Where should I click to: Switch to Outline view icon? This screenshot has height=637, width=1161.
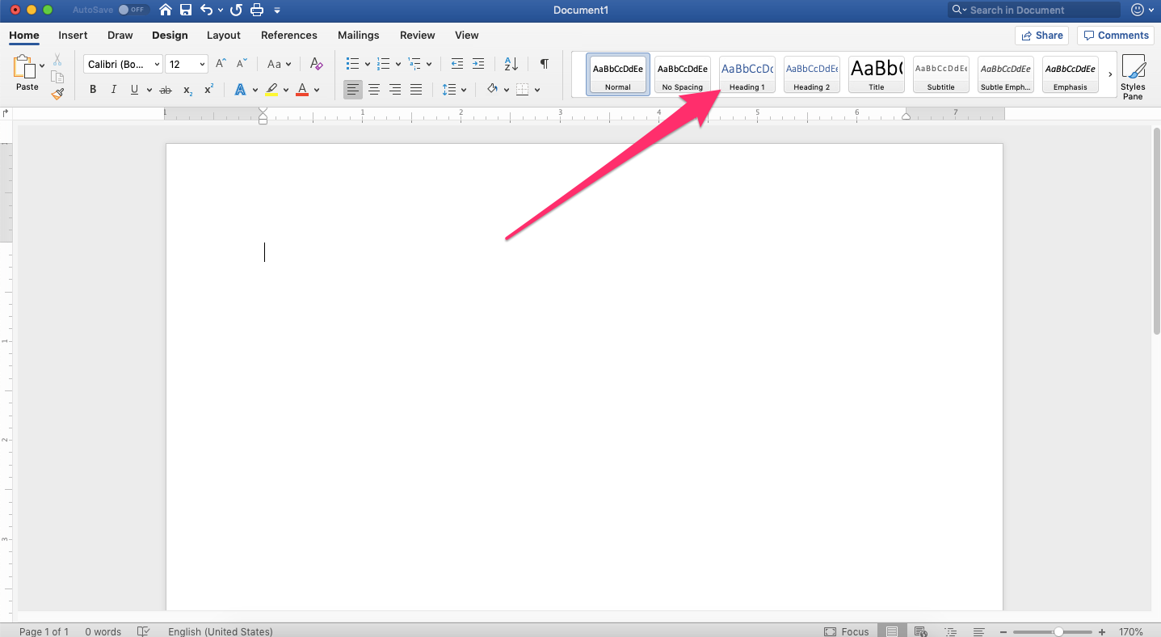coord(950,631)
